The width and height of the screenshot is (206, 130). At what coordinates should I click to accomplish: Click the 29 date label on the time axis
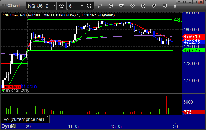tap(28, 126)
